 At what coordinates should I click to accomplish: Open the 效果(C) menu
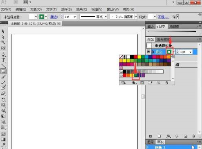point(81,9)
